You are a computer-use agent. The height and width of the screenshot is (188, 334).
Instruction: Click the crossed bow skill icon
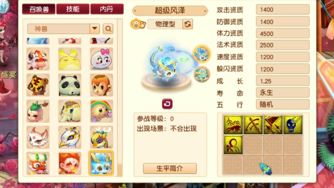click(253, 124)
